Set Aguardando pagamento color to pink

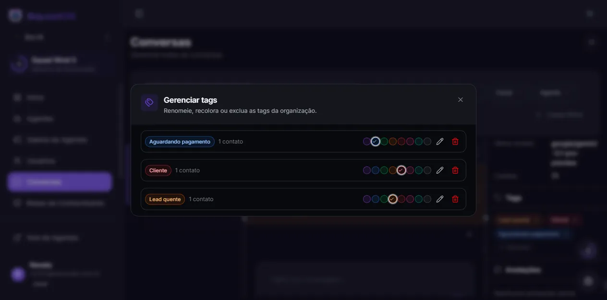coord(410,142)
